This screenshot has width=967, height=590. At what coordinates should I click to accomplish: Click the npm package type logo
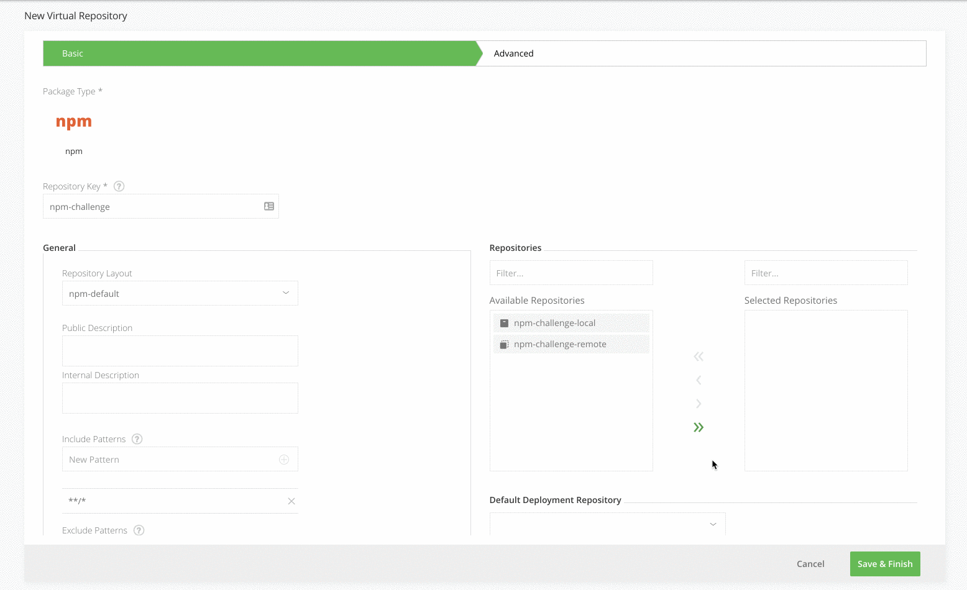[74, 122]
